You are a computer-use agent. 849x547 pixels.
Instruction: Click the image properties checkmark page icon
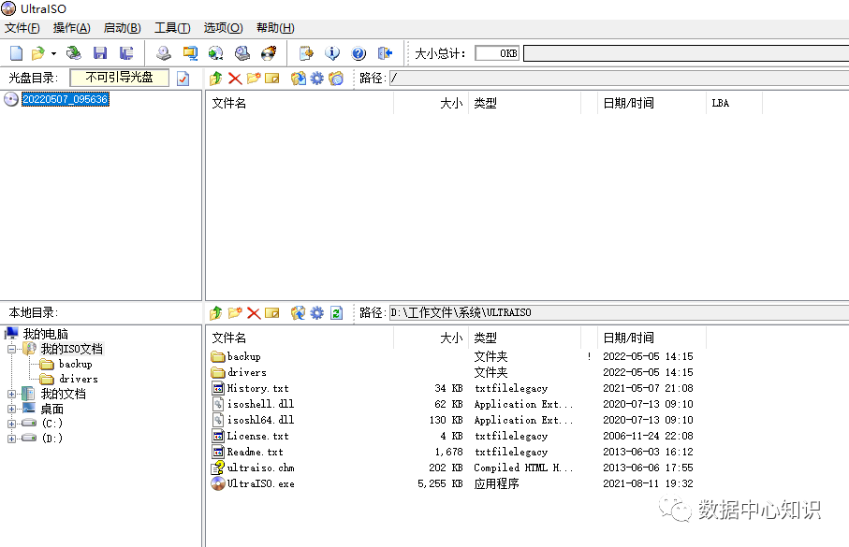(x=183, y=79)
